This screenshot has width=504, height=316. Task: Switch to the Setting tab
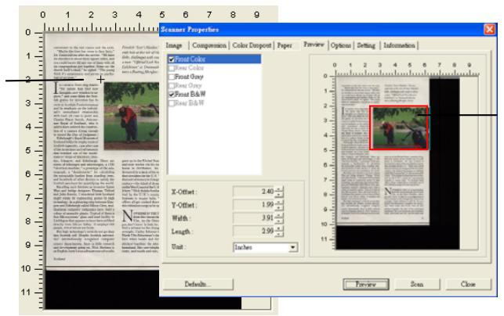[366, 45]
